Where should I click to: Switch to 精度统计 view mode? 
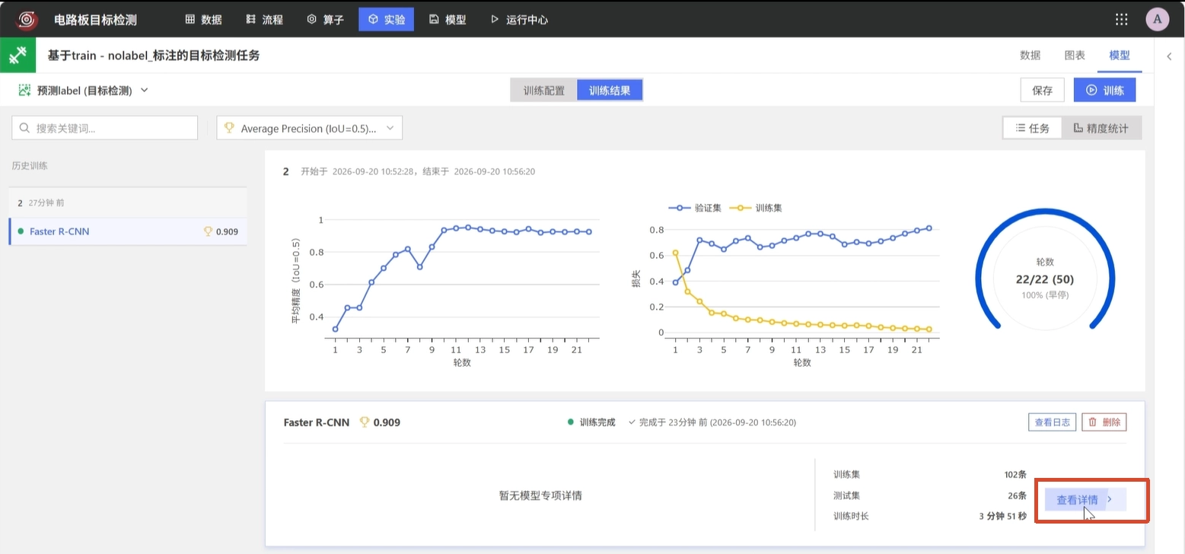tap(1101, 129)
